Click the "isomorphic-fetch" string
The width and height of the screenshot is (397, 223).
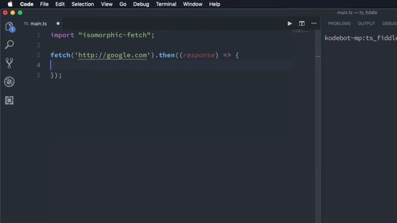[115, 35]
